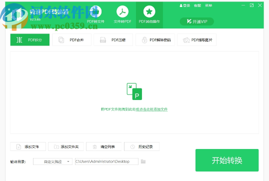Select the PDF拆分 tab
The width and height of the screenshot is (269, 181).
30,40
